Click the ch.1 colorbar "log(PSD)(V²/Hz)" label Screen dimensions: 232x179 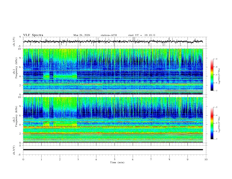(x=219, y=76)
